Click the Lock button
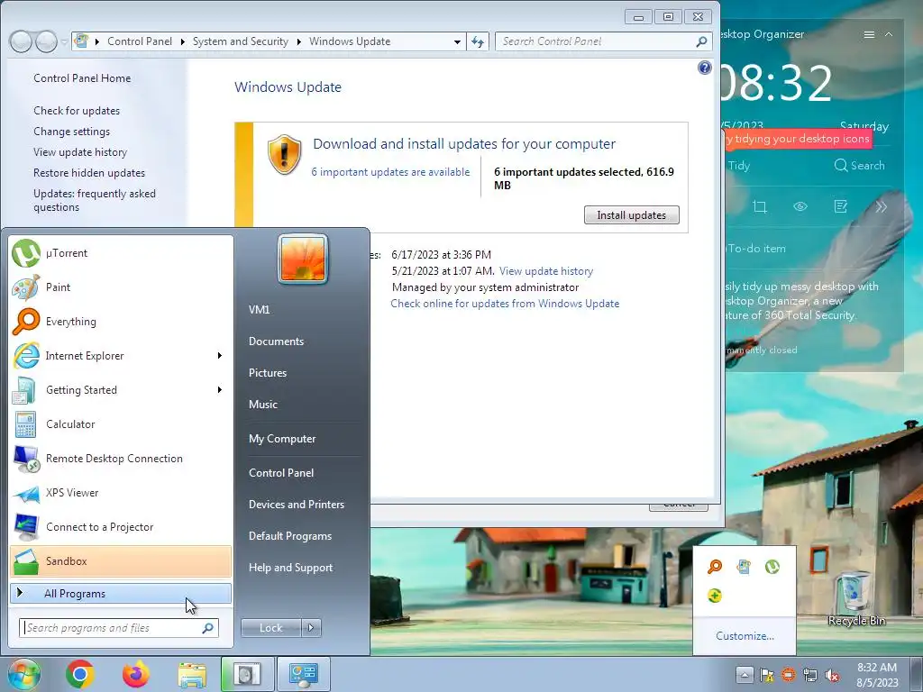 tap(271, 628)
